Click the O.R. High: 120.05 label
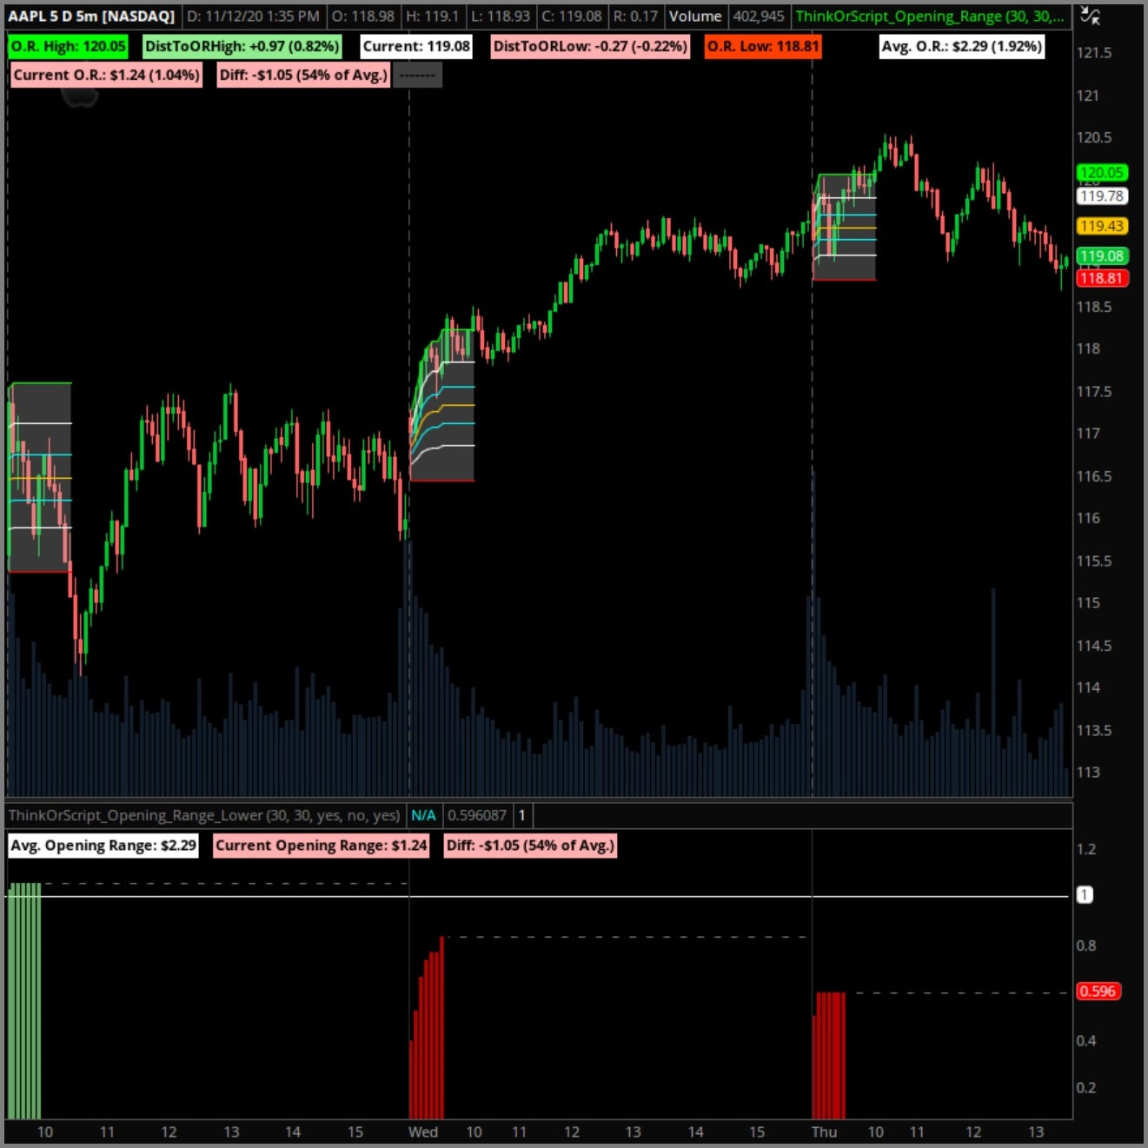 point(68,46)
